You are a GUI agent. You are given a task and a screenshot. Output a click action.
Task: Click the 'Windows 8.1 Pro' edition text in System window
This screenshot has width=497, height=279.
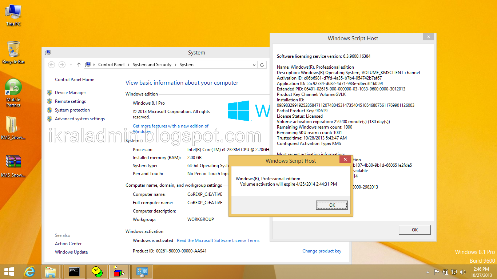[149, 104]
